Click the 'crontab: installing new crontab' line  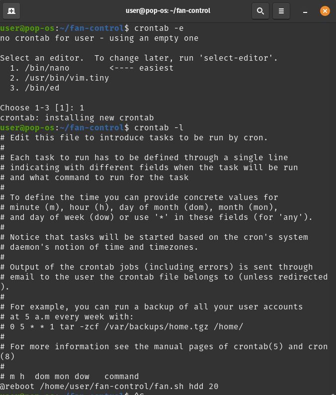(x=77, y=117)
